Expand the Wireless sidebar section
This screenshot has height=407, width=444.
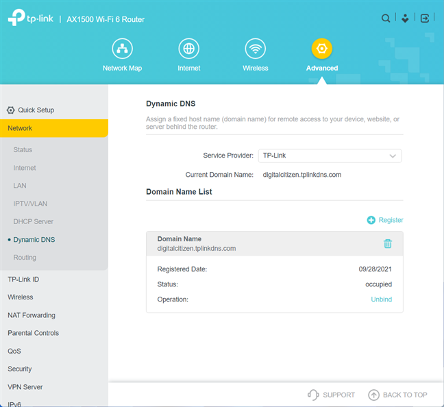[21, 297]
